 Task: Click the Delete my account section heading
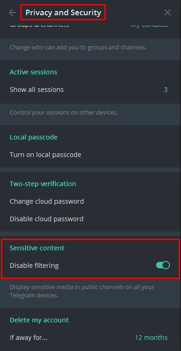pos(39,320)
